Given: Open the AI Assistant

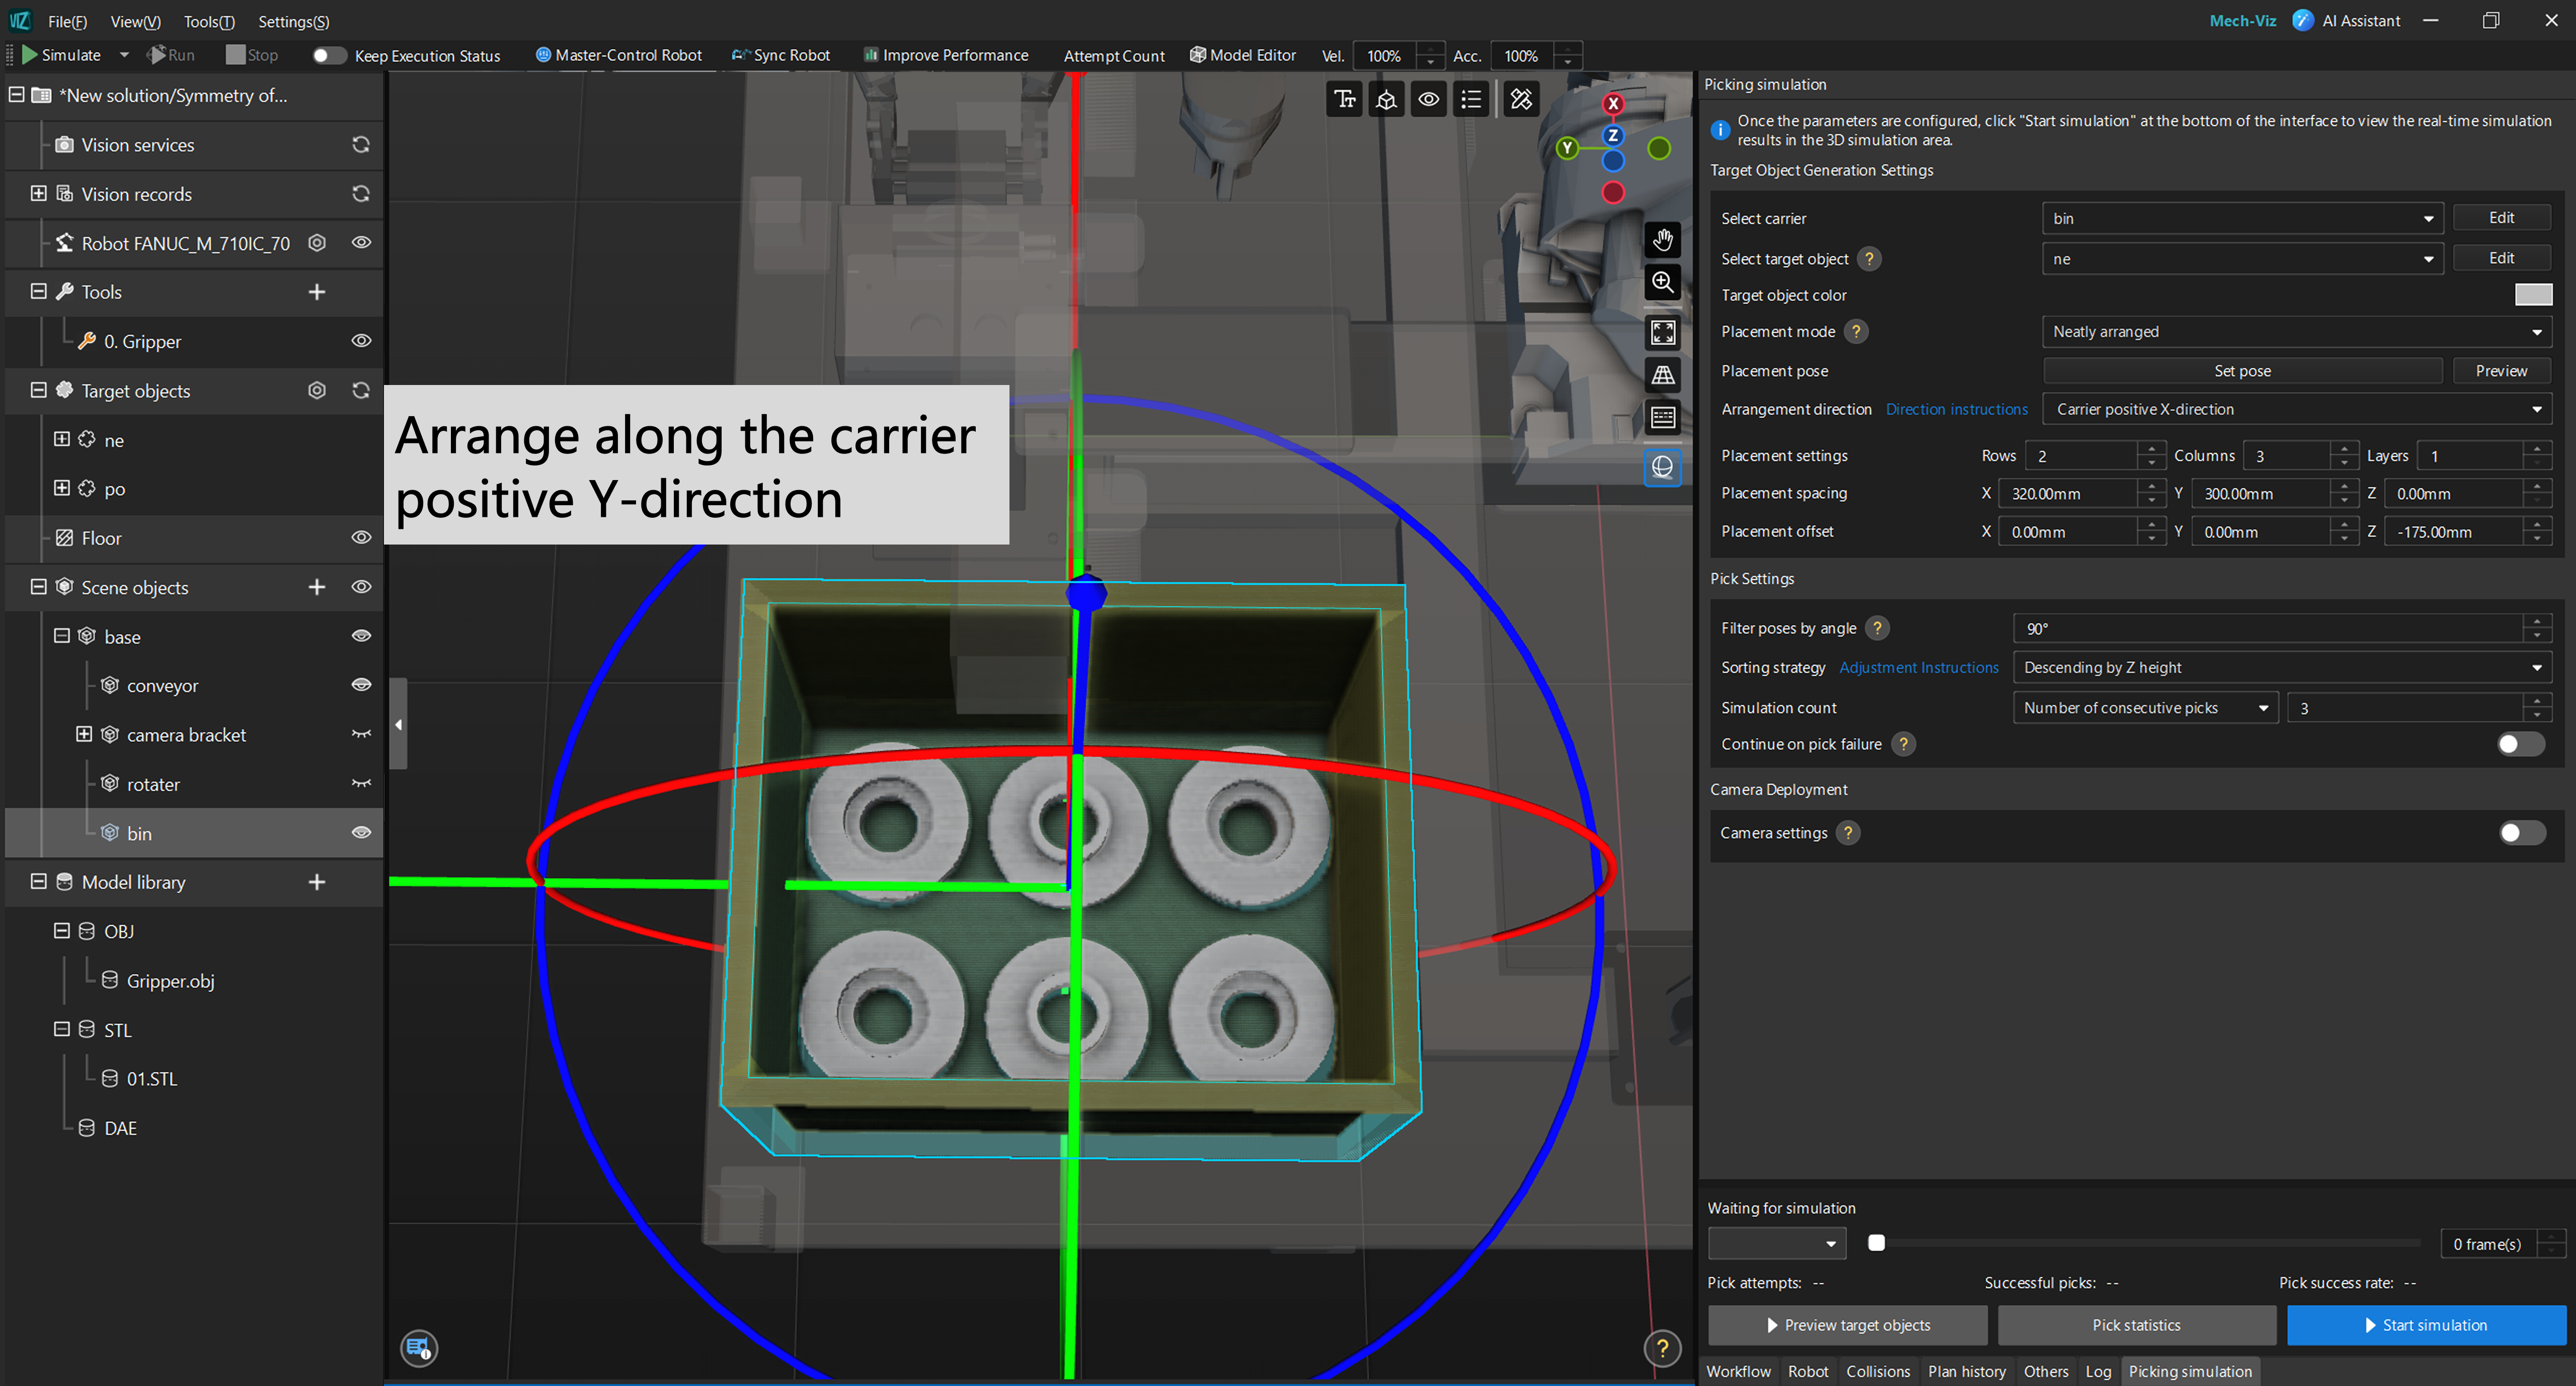Looking at the screenshot, I should tap(2345, 21).
